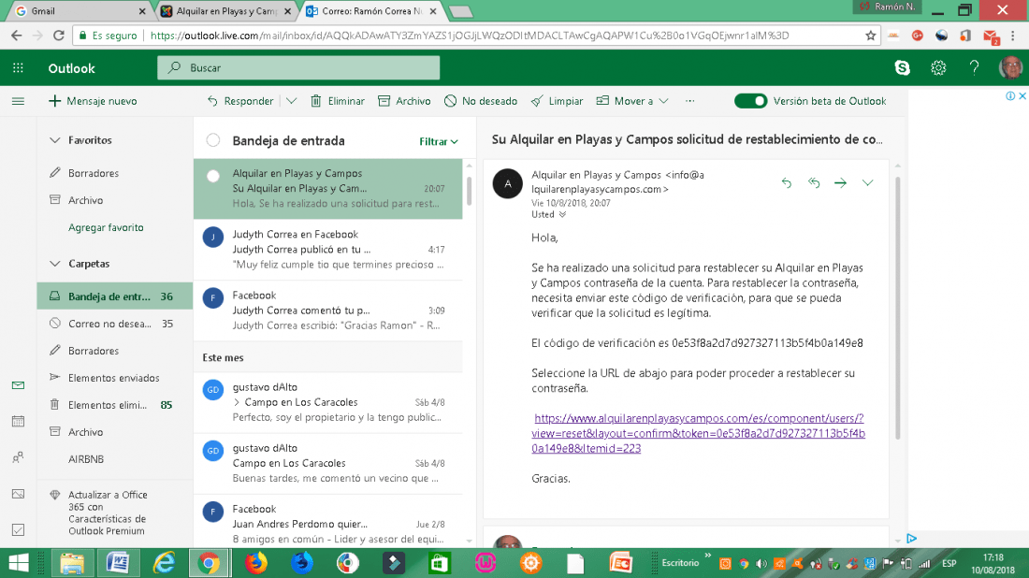Click the reading pane scrollbar
Screen dimensions: 1029x578
click(x=897, y=309)
